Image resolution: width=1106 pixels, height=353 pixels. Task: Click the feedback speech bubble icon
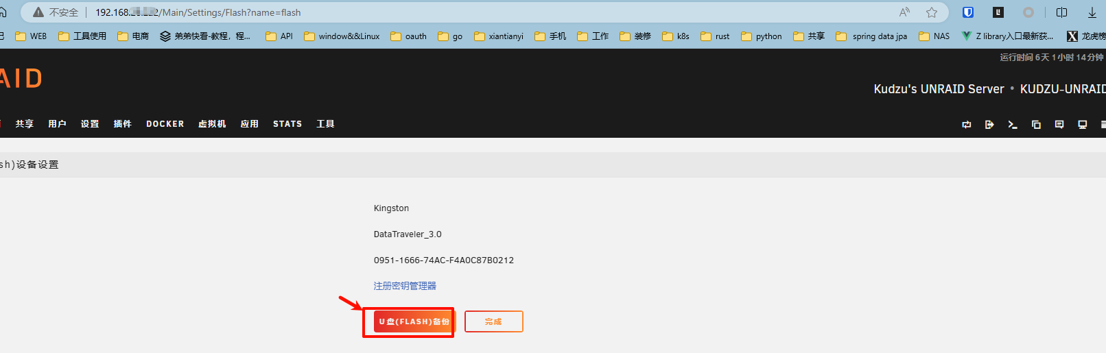[x=1059, y=124]
